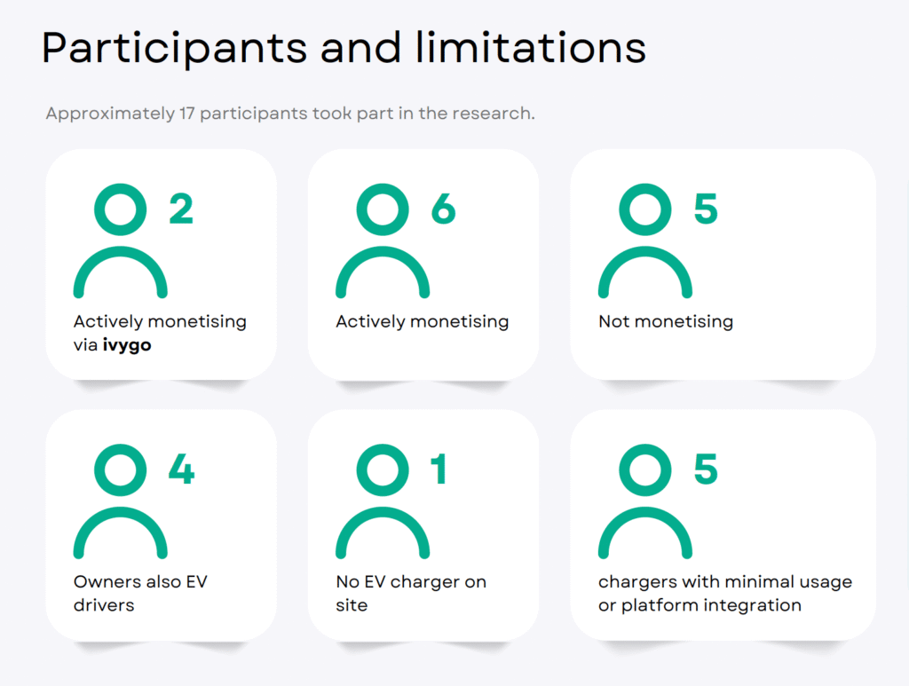Click person icon above 'Actively monetising' with count 6
Image resolution: width=909 pixels, height=686 pixels.
pos(383,240)
